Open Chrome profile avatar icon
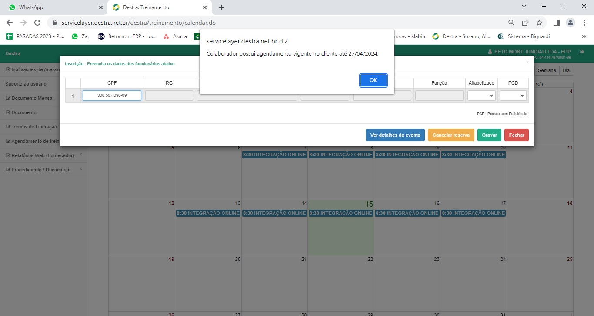Image resolution: width=594 pixels, height=316 pixels. tap(570, 23)
